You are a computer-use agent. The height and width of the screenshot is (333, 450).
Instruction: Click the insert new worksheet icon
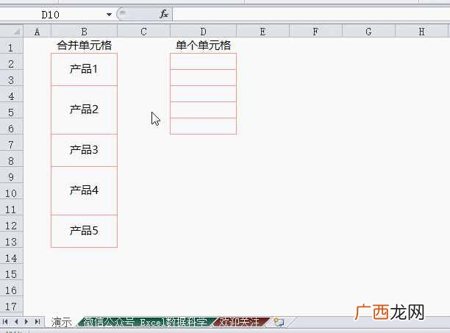pos(278,322)
